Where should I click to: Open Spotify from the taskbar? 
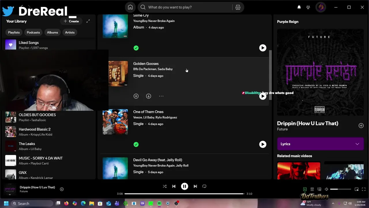[x=159, y=203]
